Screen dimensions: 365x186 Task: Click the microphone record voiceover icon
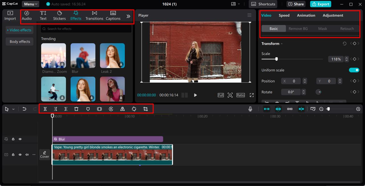250,109
